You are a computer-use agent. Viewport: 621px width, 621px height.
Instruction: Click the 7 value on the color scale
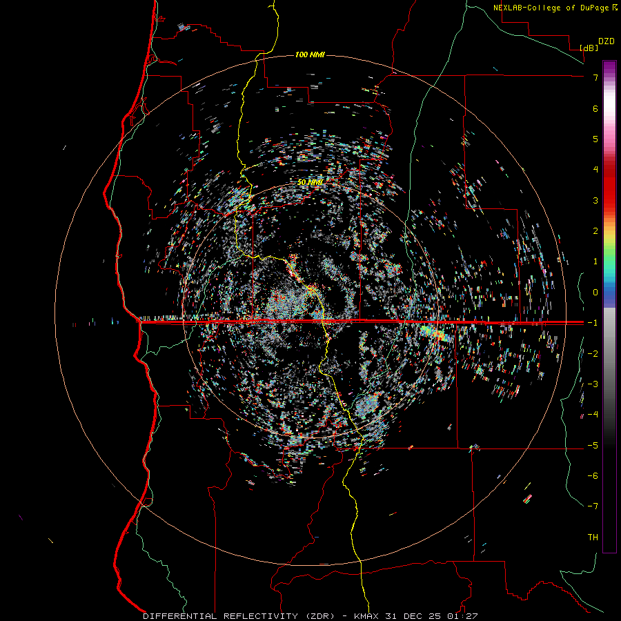click(595, 77)
